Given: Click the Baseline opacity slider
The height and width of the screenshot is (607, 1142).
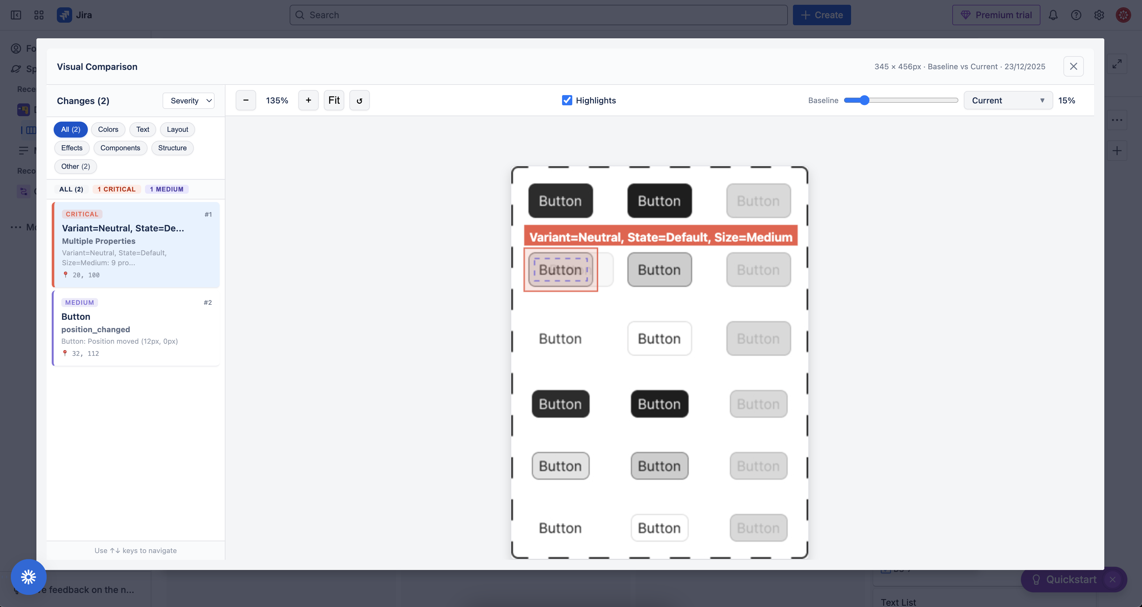Looking at the screenshot, I should click(900, 100).
